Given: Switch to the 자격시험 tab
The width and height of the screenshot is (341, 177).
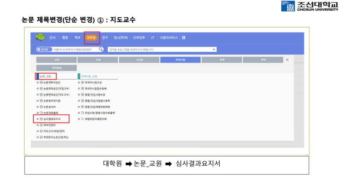Looking at the screenshot, I should [x=180, y=60].
